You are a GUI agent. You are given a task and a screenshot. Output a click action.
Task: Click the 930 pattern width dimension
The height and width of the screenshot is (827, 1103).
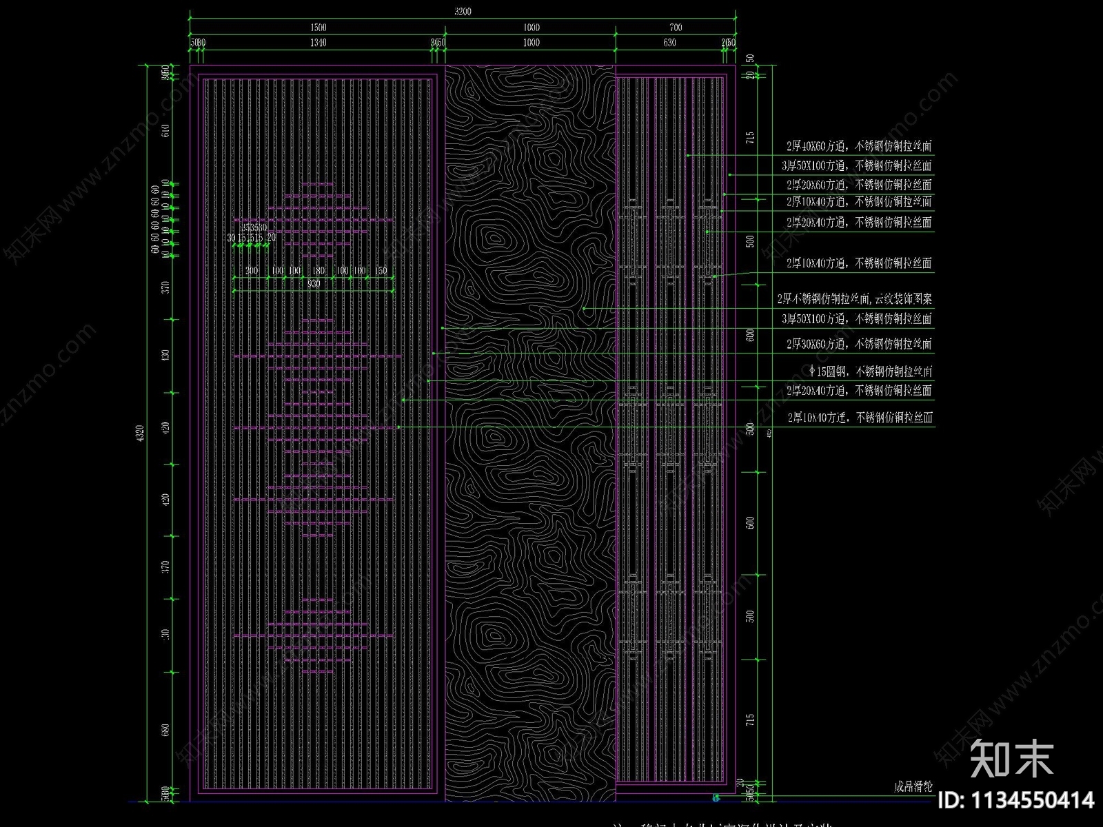point(314,284)
